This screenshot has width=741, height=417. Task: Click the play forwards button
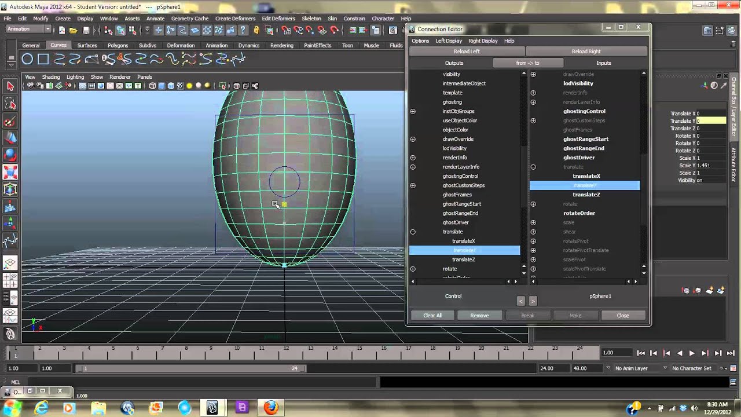pos(692,353)
